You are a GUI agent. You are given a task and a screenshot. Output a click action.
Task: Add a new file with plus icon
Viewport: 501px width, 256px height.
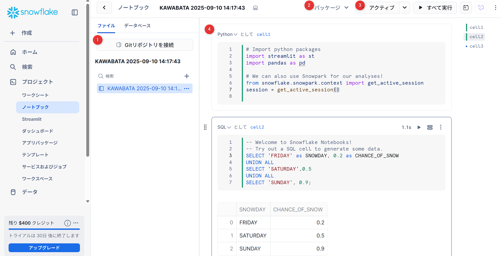(187, 76)
